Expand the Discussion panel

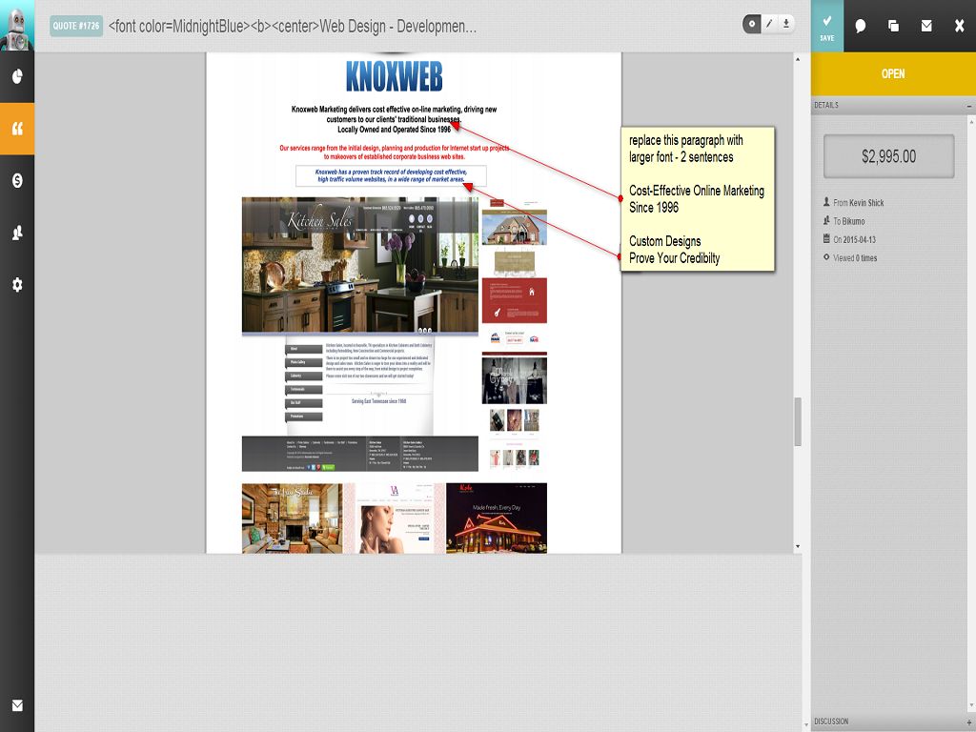pos(968,722)
